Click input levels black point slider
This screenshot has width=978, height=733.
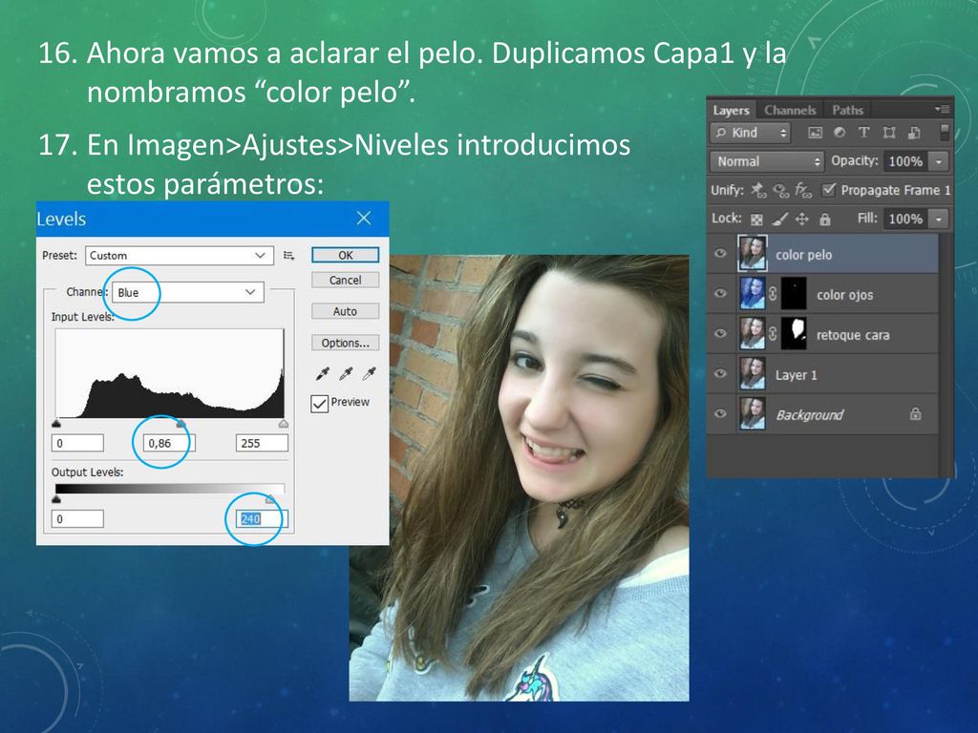(x=56, y=424)
